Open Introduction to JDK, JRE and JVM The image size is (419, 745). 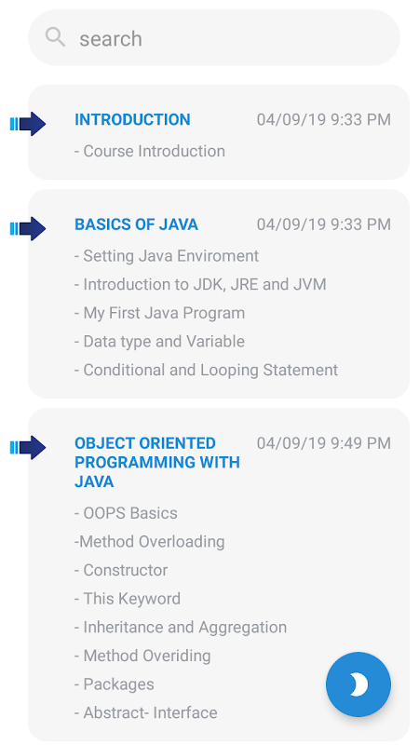tap(200, 285)
